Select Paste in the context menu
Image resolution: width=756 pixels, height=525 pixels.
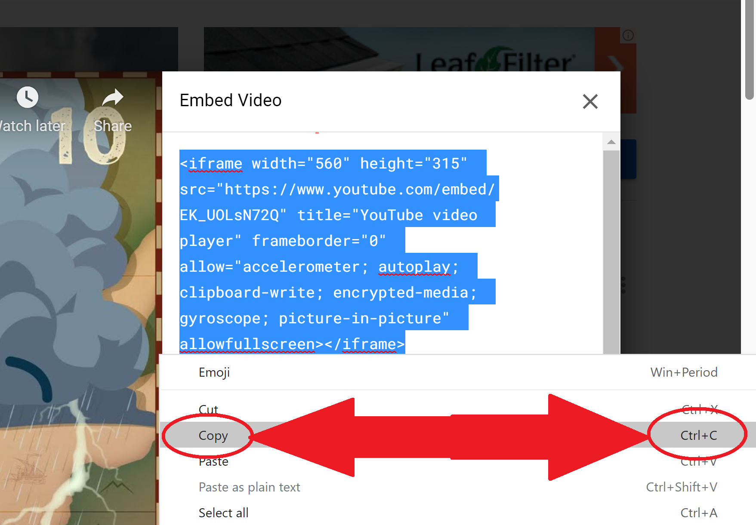[213, 462]
